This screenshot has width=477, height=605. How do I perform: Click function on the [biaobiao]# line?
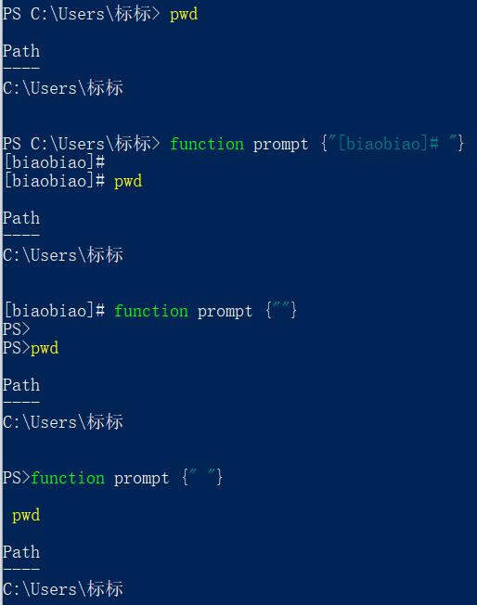[151, 311]
